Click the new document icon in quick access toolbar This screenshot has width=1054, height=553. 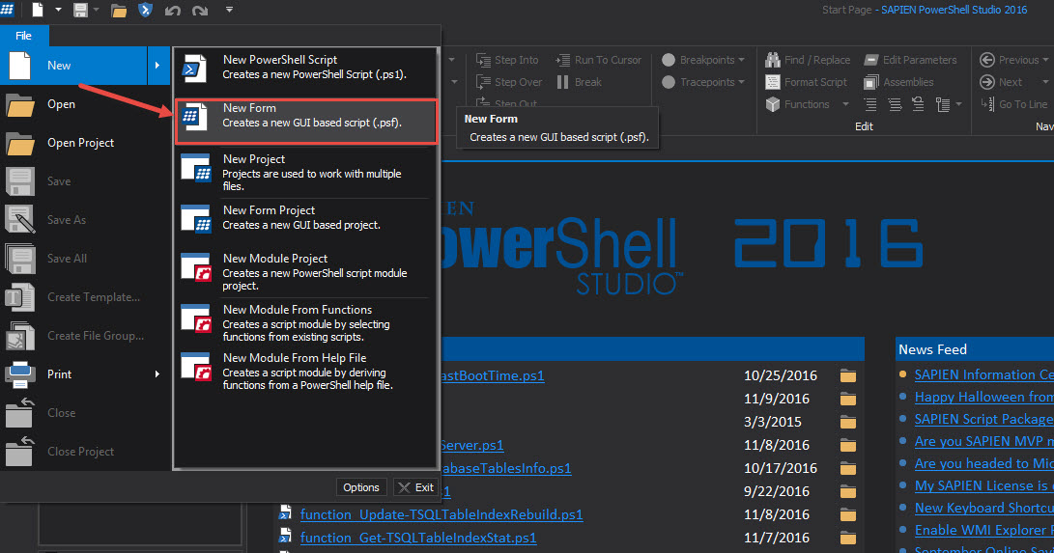click(38, 10)
